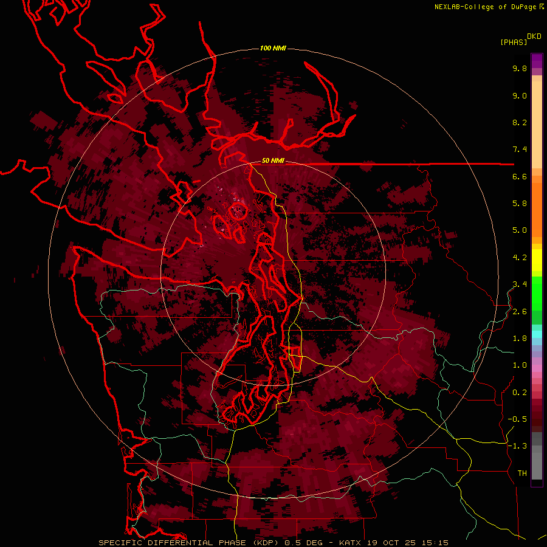The height and width of the screenshot is (547, 547).
Task: Pick the purple segment atop the color bar
Action: coord(537,61)
